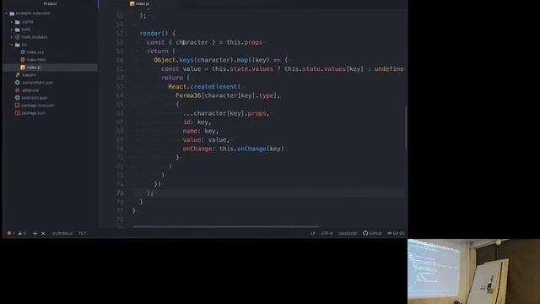This screenshot has height=304, width=540.
Task: Click the build folder icon
Action: pyautogui.click(x=18, y=30)
